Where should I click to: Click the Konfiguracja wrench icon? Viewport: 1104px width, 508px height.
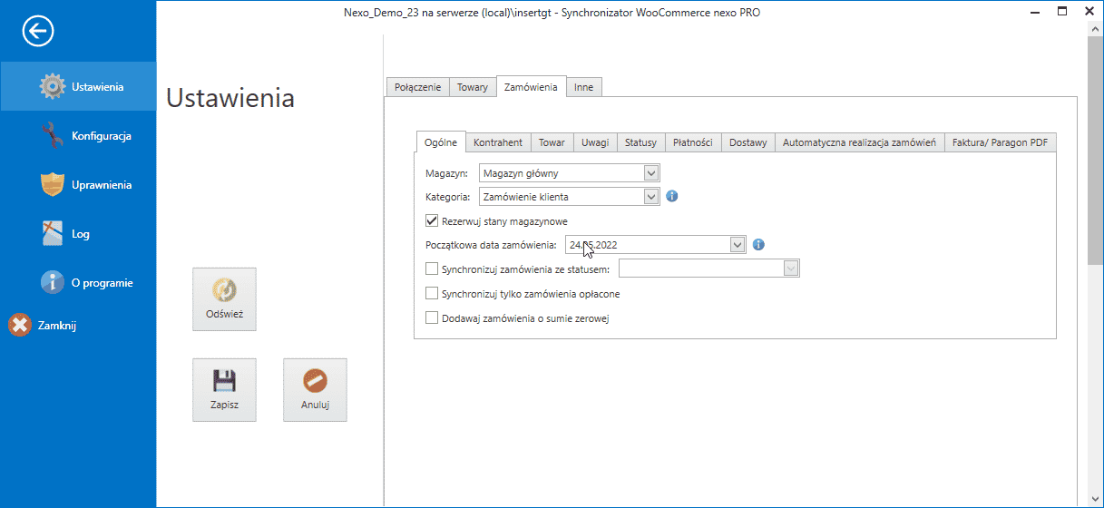pos(53,136)
